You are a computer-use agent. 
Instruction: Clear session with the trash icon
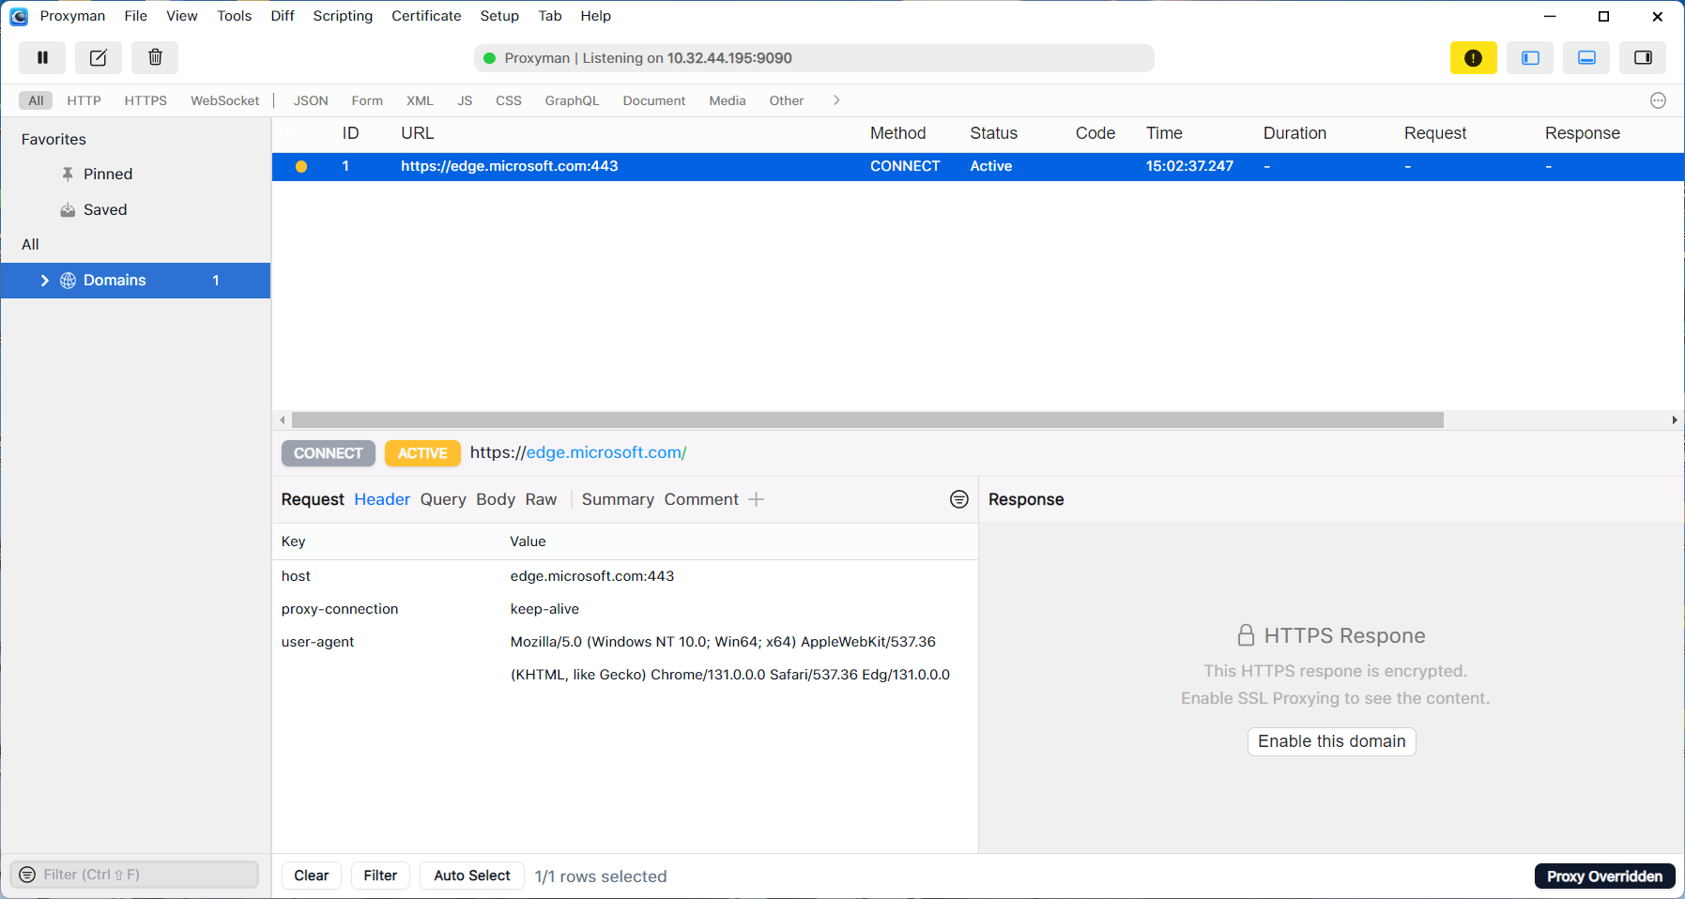(x=155, y=57)
